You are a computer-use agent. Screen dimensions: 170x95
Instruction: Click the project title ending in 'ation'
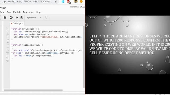click(x=3, y=8)
